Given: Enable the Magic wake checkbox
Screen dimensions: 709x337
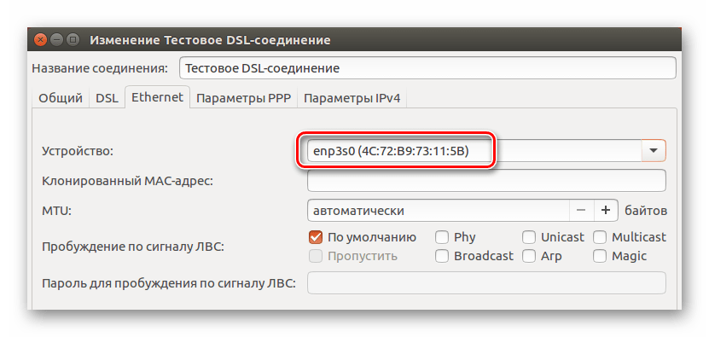Looking at the screenshot, I should pos(600,256).
